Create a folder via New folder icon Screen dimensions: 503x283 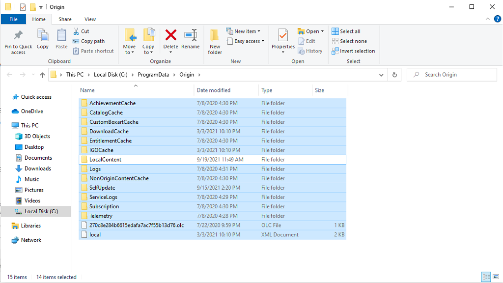[215, 40]
